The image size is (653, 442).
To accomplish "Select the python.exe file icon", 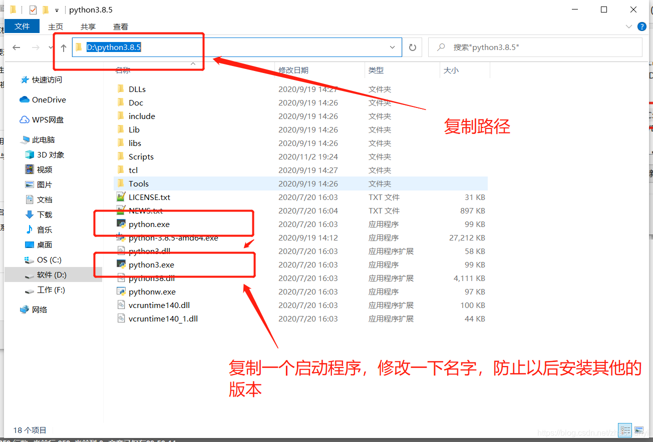I will 121,224.
